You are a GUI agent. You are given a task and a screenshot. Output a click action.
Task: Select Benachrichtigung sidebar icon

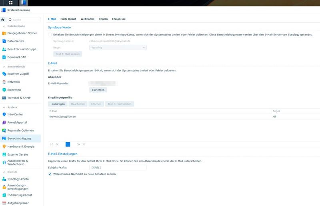tap(4, 139)
